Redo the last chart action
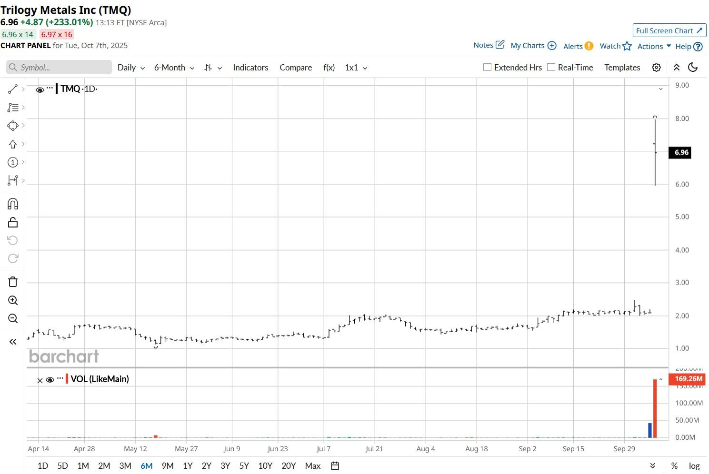This screenshot has height=474, width=709. coord(13,258)
